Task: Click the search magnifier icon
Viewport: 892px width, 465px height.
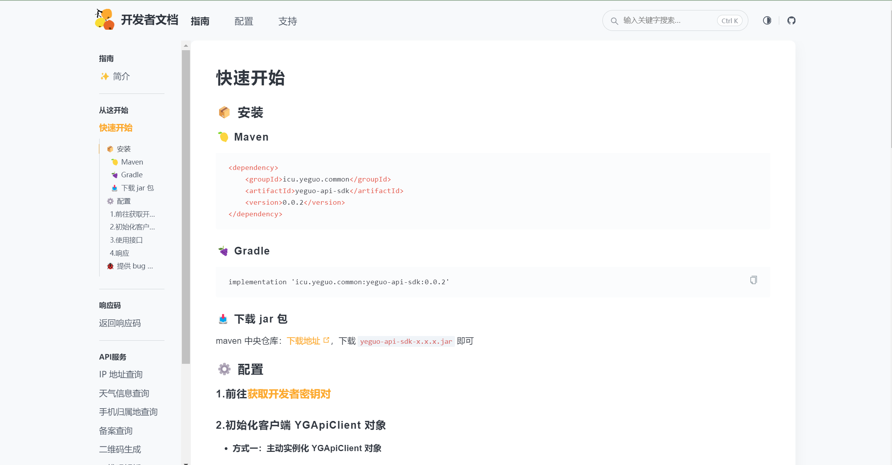Action: tap(614, 20)
